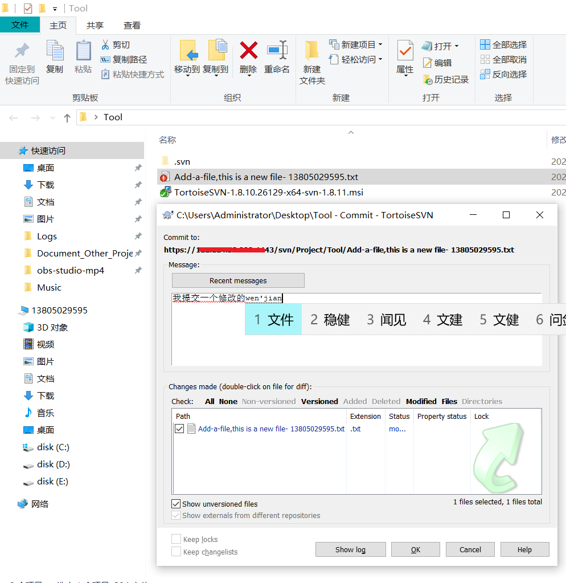Viewport: 566px width, 583px height.
Task: Pick IME candidate 2 稳健
Action: (330, 319)
